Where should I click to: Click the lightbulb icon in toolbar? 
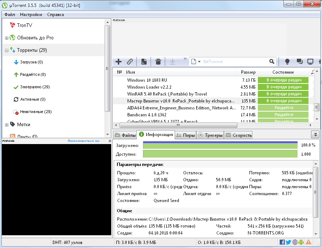[287, 61]
